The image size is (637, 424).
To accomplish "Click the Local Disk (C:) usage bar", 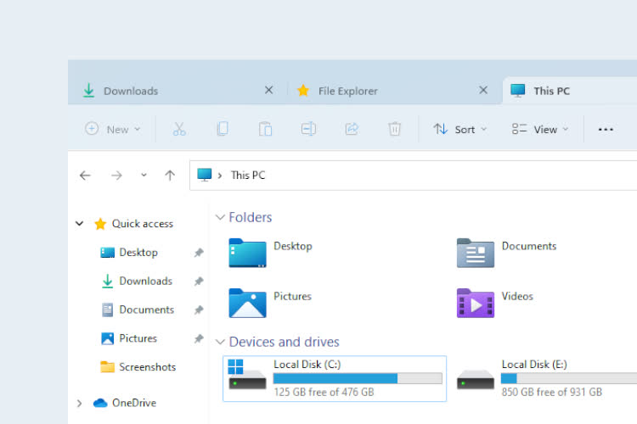I will (x=358, y=378).
